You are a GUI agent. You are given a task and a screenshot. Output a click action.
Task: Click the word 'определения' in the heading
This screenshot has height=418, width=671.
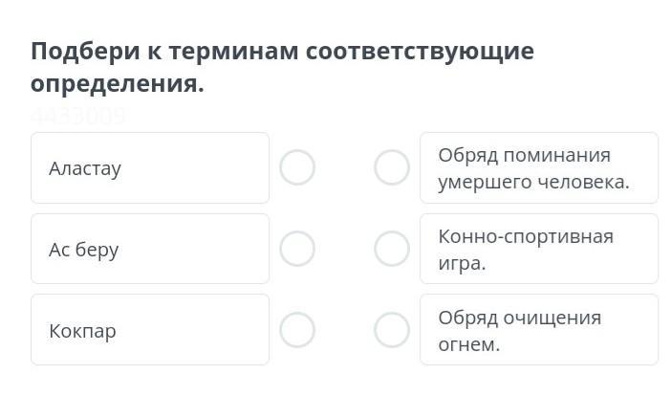coord(115,84)
